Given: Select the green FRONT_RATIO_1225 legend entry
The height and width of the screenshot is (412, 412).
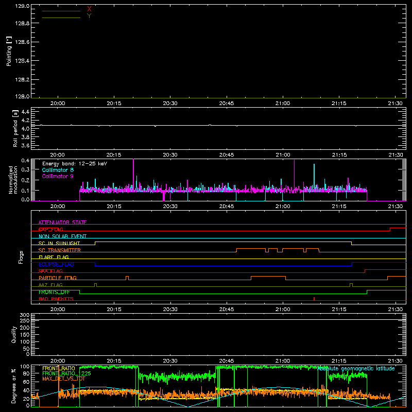Looking at the screenshot, I should pyautogui.click(x=67, y=373).
